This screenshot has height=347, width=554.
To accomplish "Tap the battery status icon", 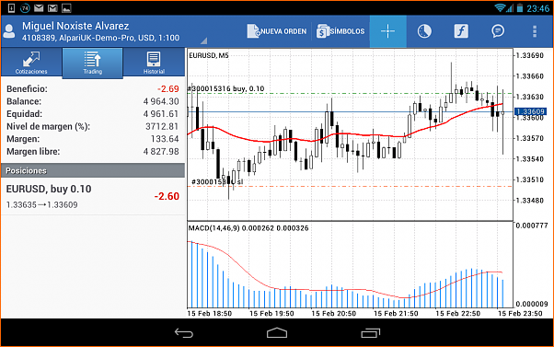I will [520, 7].
